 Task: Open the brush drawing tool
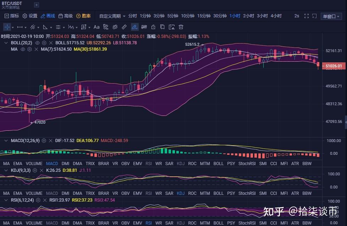pyautogui.click(x=134, y=27)
